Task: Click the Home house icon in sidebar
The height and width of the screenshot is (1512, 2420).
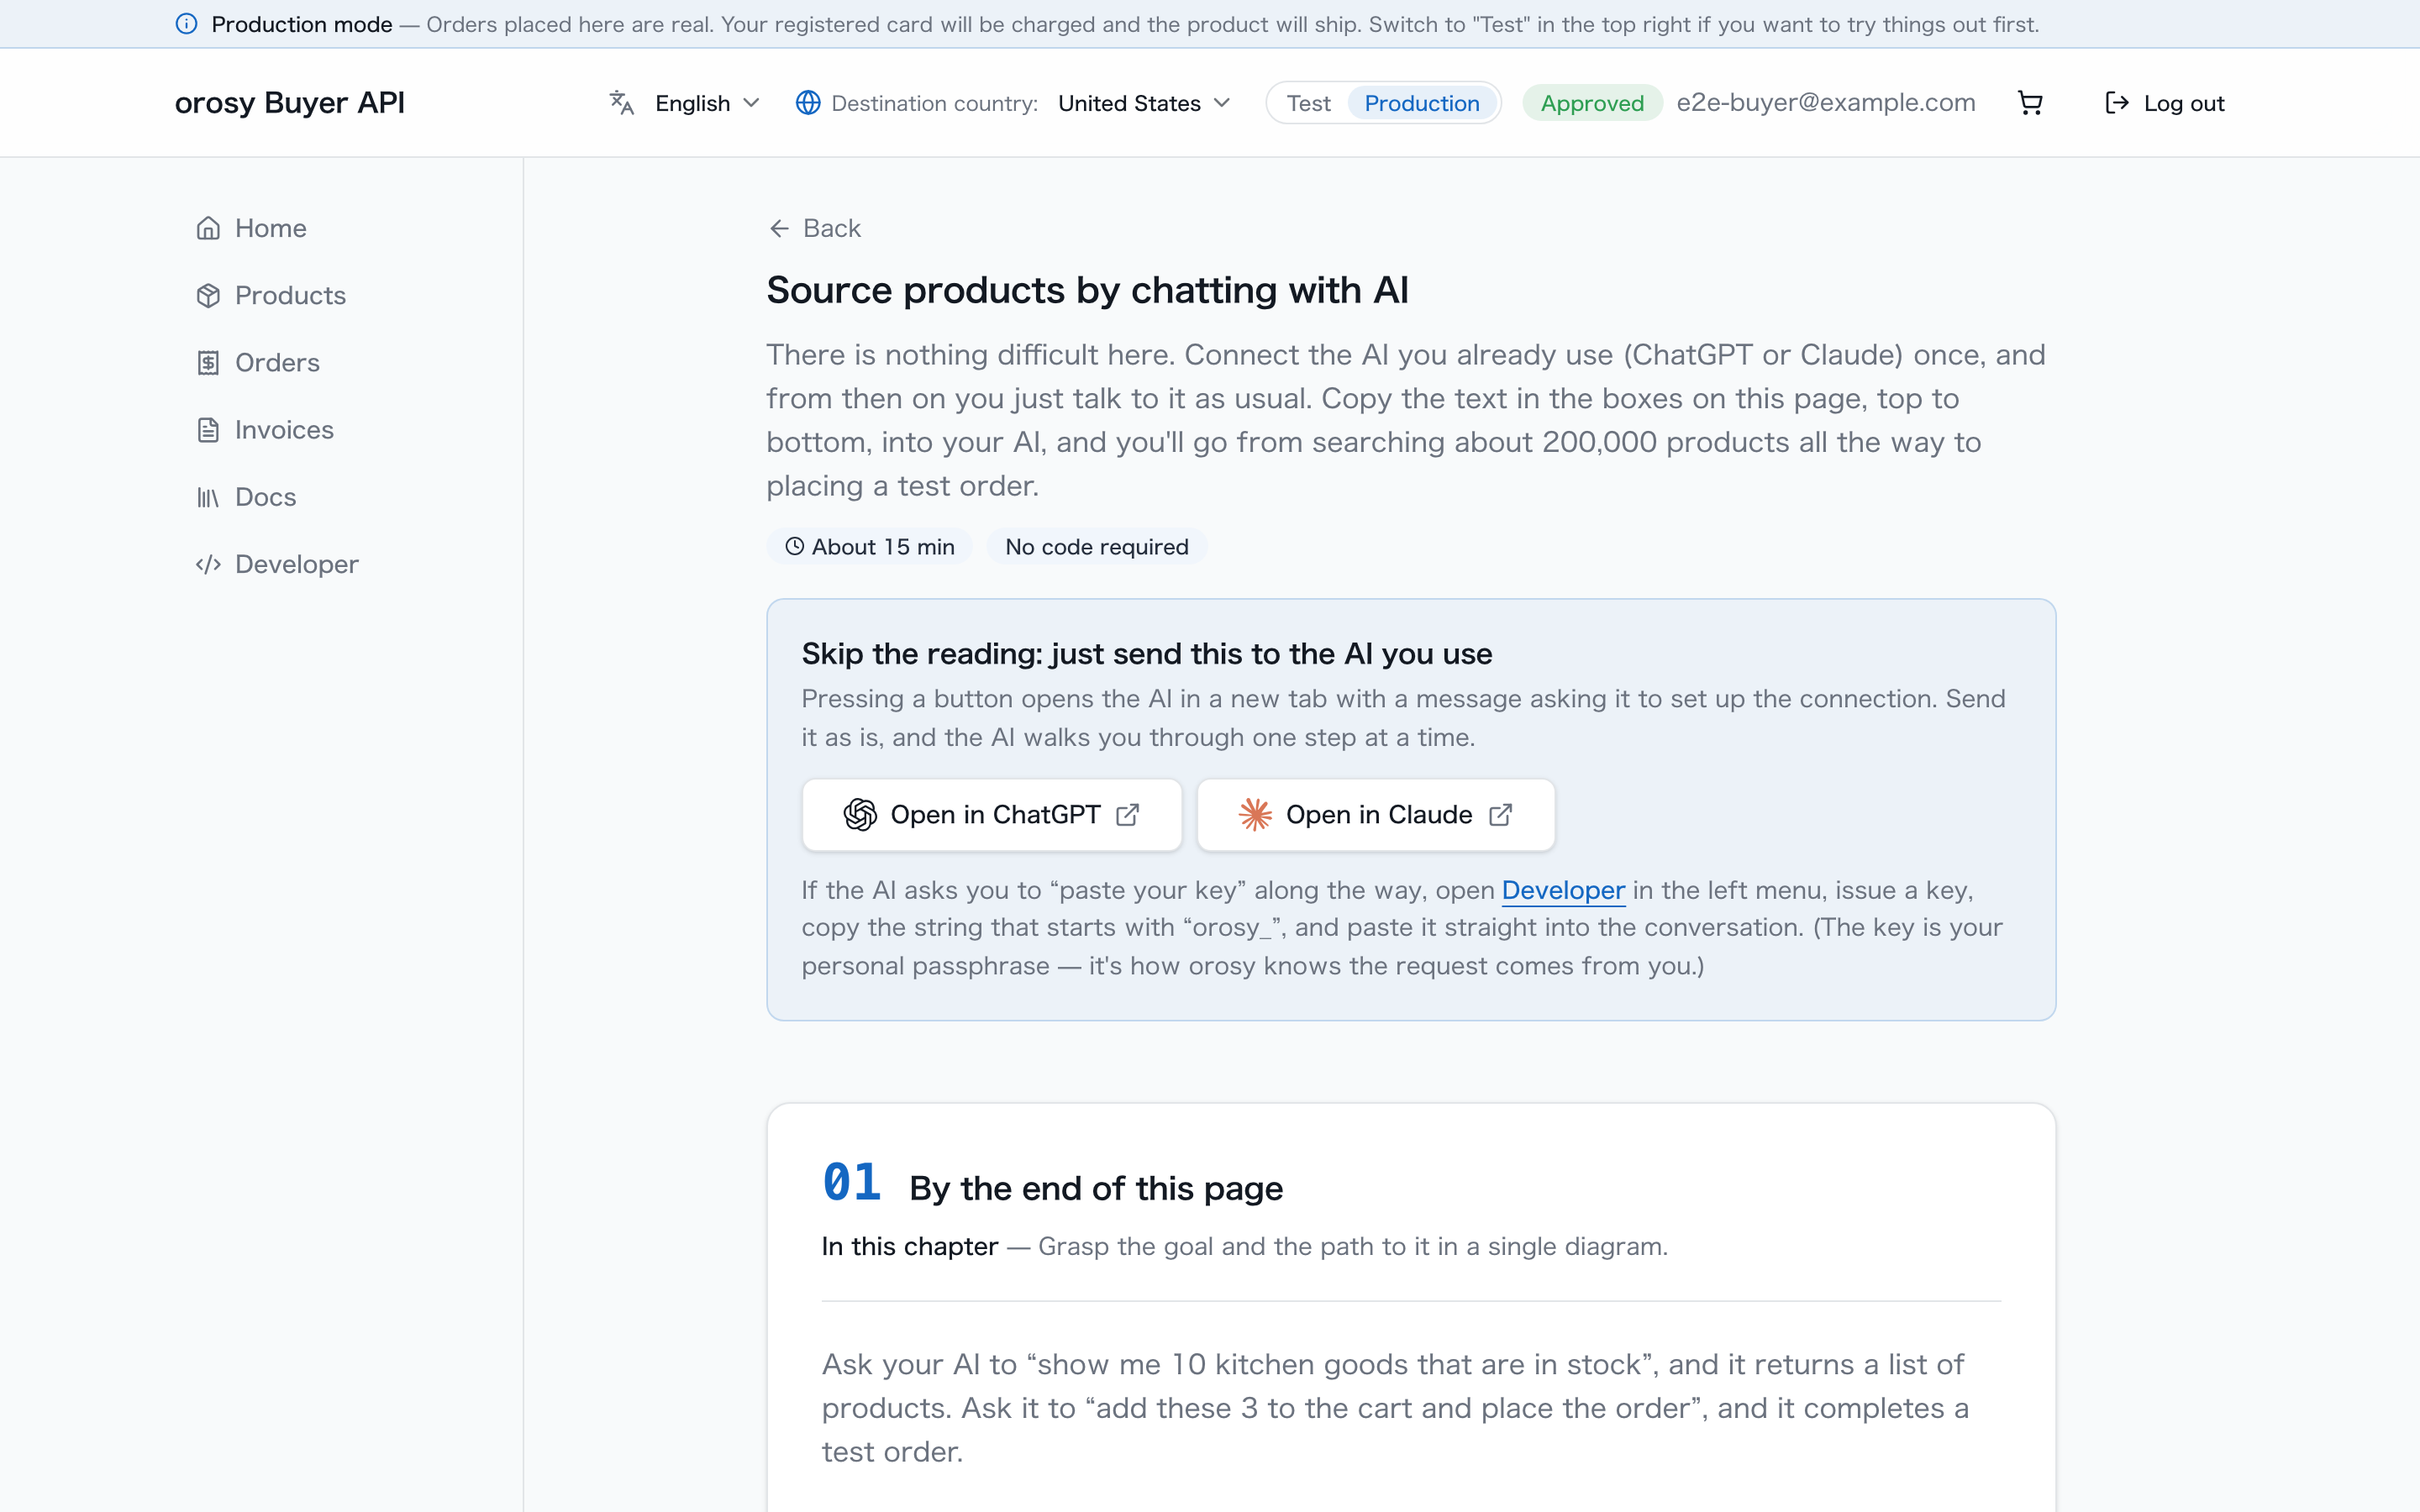Action: point(208,228)
